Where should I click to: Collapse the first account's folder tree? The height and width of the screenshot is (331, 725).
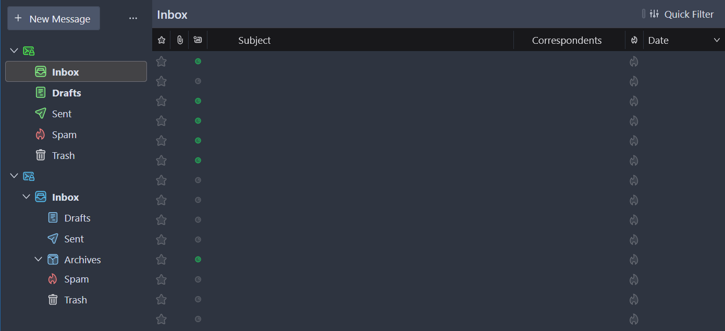(x=14, y=51)
